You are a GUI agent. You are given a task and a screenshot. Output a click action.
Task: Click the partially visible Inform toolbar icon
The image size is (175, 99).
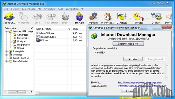point(169,17)
